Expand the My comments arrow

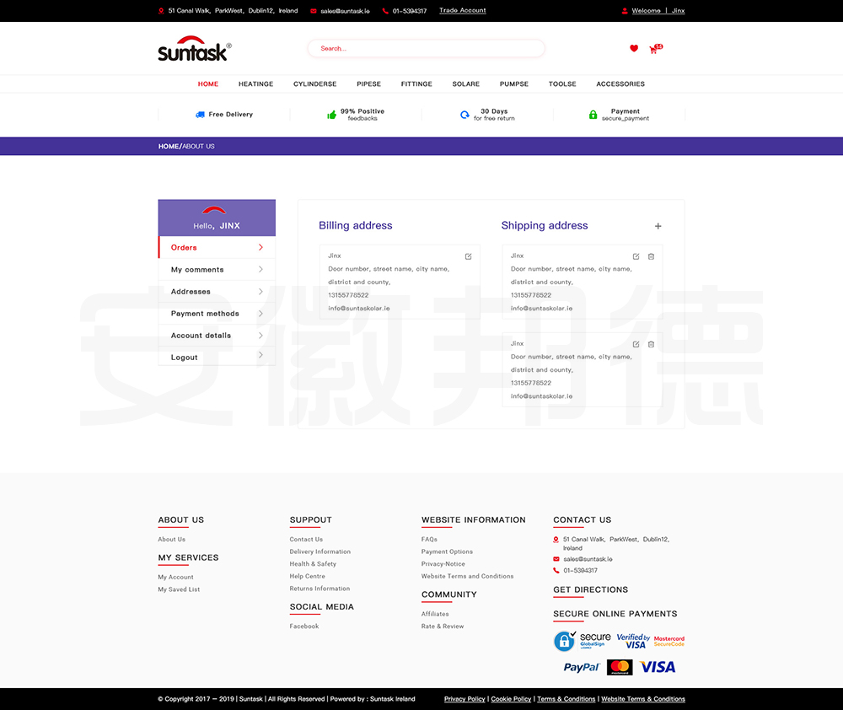[260, 270]
